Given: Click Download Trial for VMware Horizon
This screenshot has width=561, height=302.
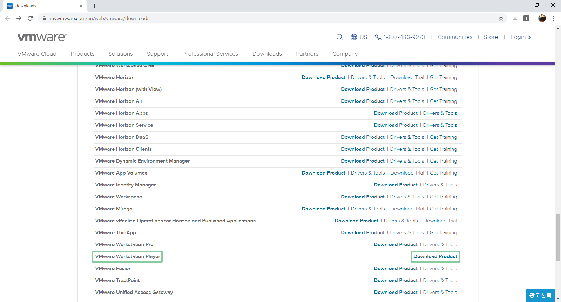Looking at the screenshot, I should coord(407,77).
